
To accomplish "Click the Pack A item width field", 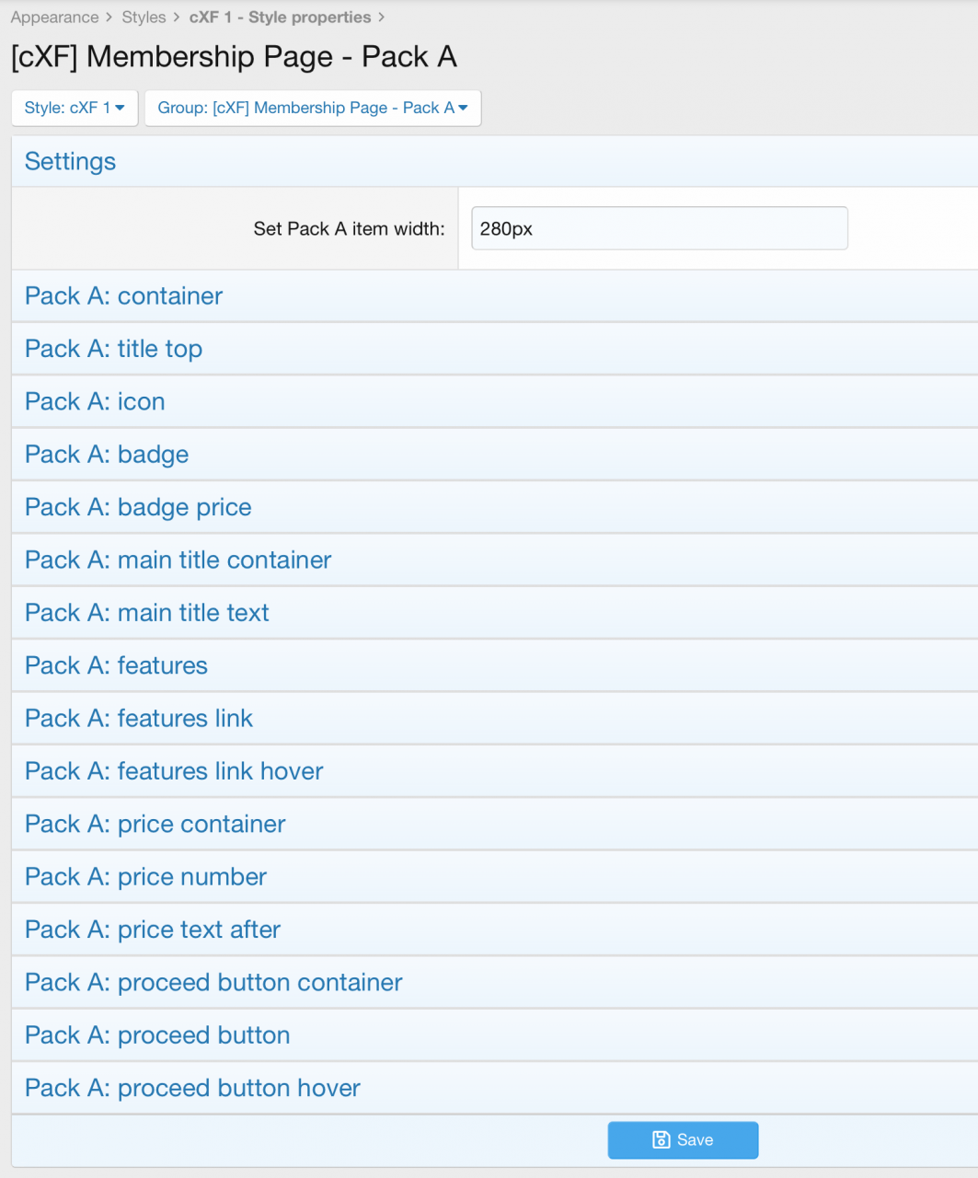I will (659, 228).
